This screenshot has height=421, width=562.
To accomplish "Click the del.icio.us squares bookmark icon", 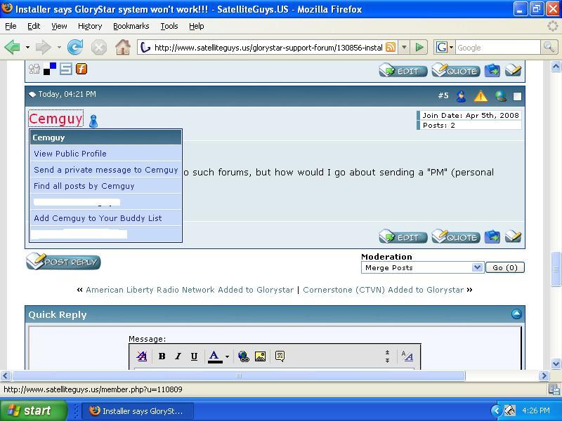I will pyautogui.click(x=50, y=68).
